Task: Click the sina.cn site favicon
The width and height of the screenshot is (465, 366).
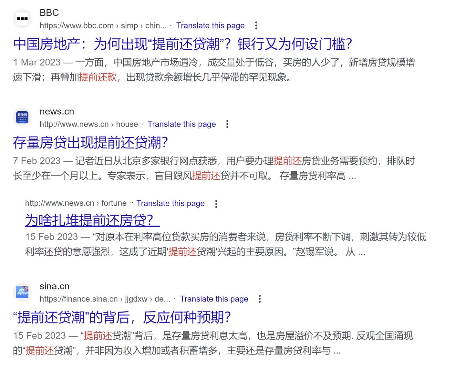Action: 22,292
